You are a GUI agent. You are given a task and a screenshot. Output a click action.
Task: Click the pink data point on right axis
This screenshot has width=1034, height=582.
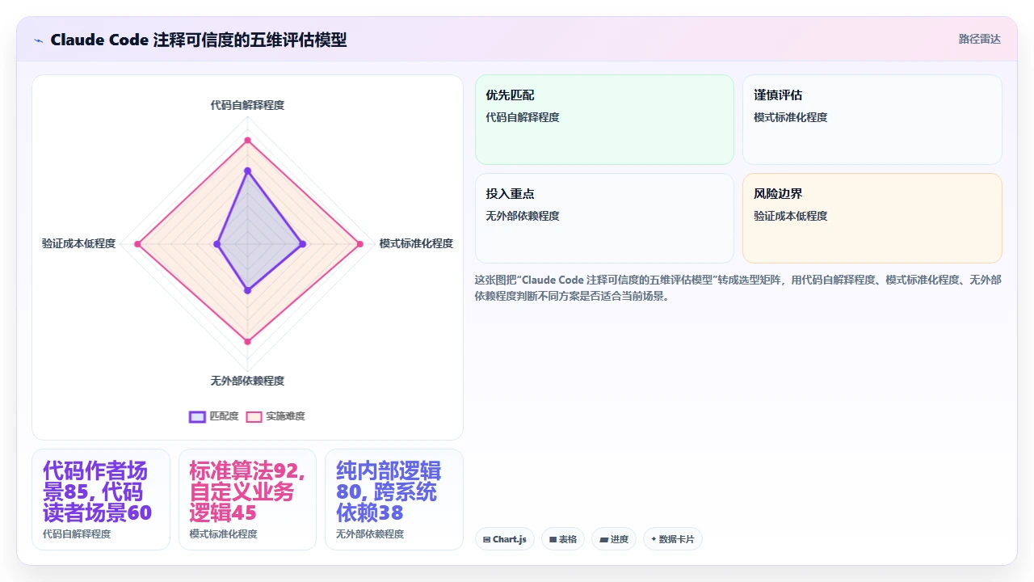(x=359, y=243)
